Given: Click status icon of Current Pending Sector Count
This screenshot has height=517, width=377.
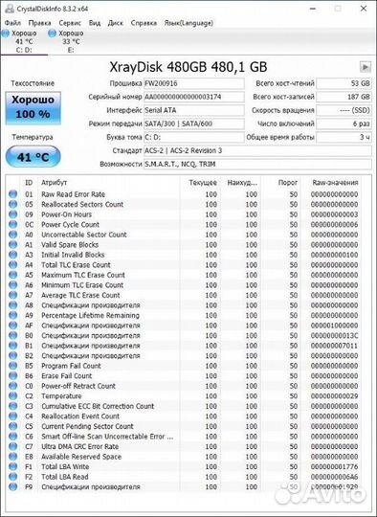Looking at the screenshot, I should [x=12, y=426].
